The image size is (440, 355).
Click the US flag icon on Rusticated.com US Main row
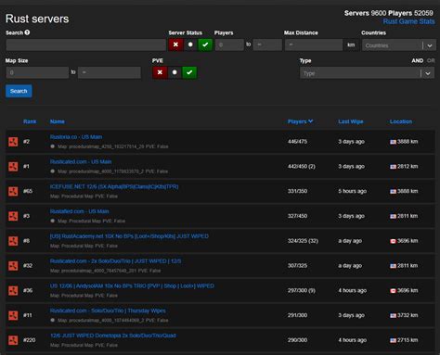click(x=393, y=167)
